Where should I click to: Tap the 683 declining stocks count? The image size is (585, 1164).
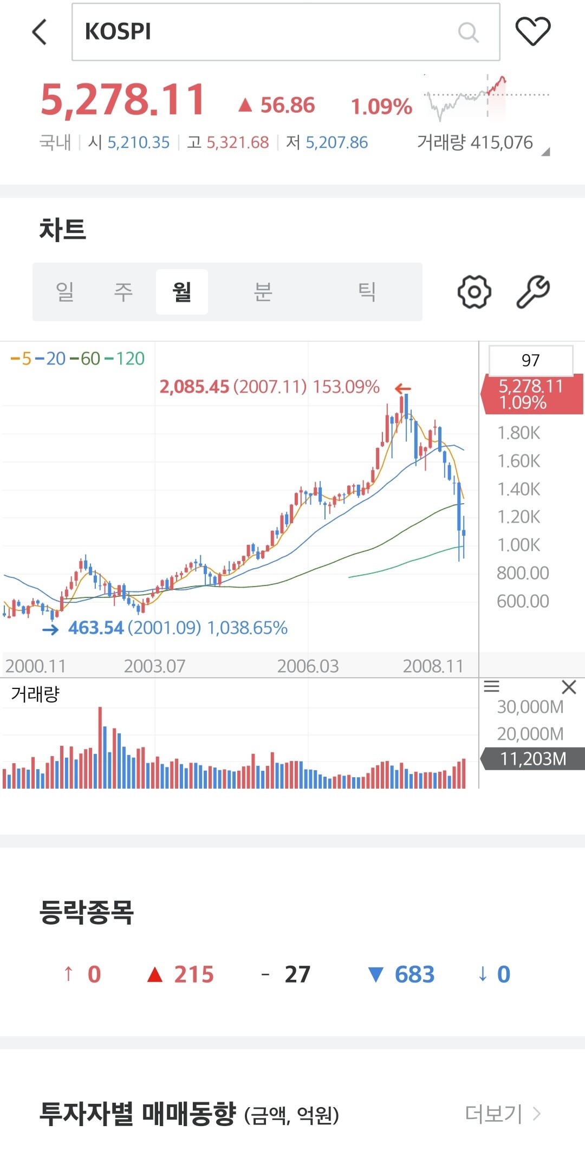coord(414,974)
